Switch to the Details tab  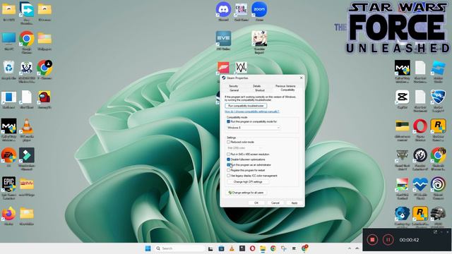[x=256, y=86]
